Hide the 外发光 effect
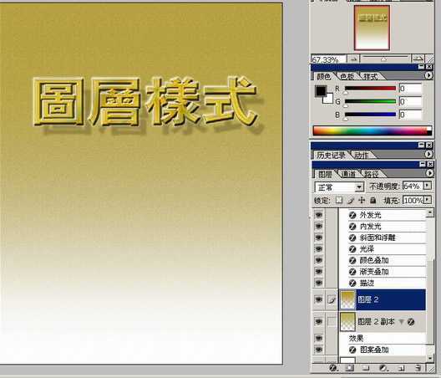Image resolution: width=441 pixels, height=378 pixels. point(319,215)
